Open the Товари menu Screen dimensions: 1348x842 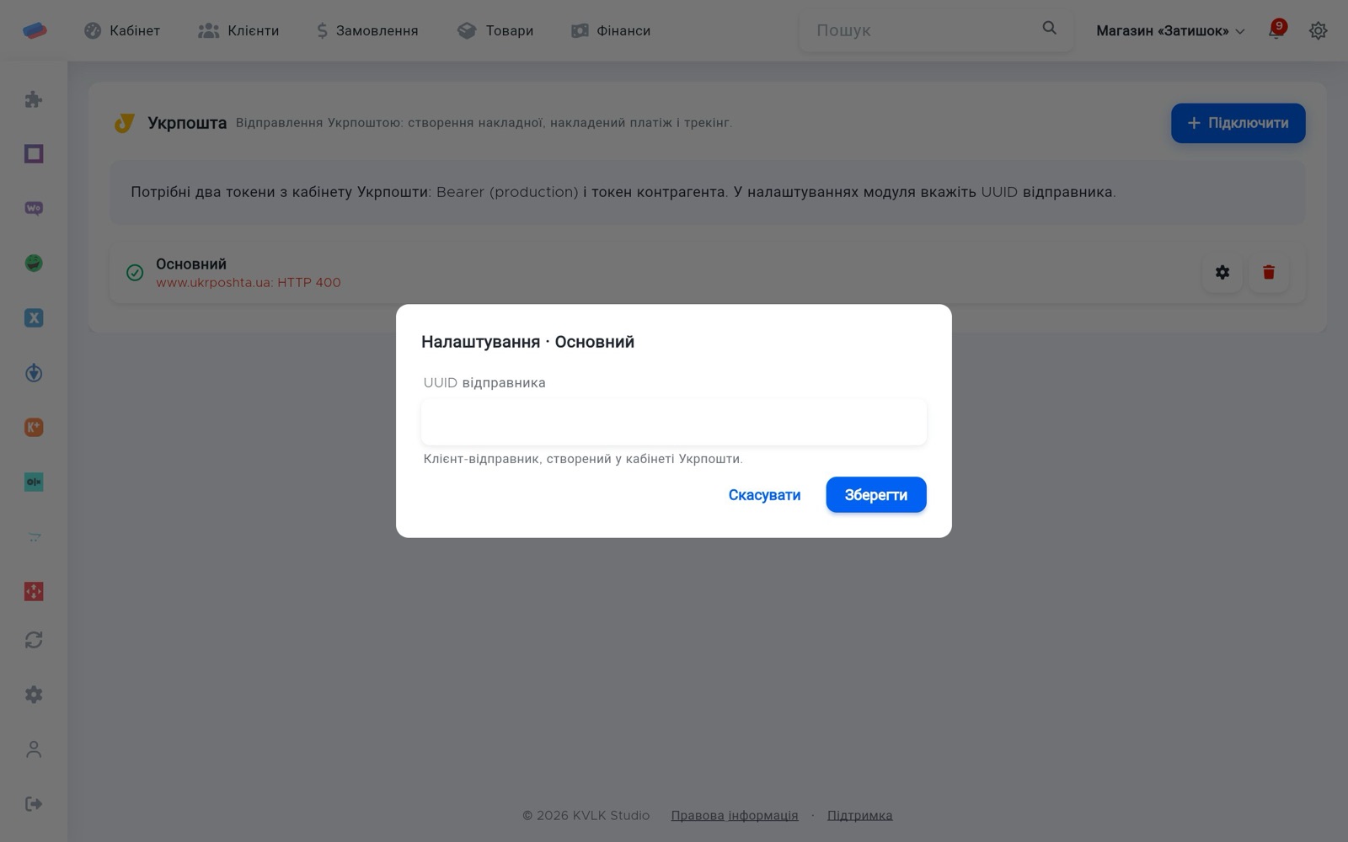495,31
